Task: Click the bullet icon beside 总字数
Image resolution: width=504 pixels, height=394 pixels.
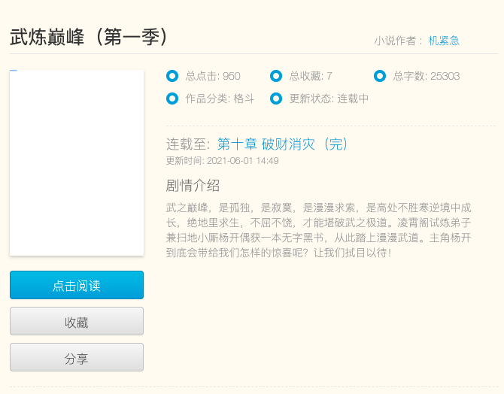Action: (x=380, y=76)
